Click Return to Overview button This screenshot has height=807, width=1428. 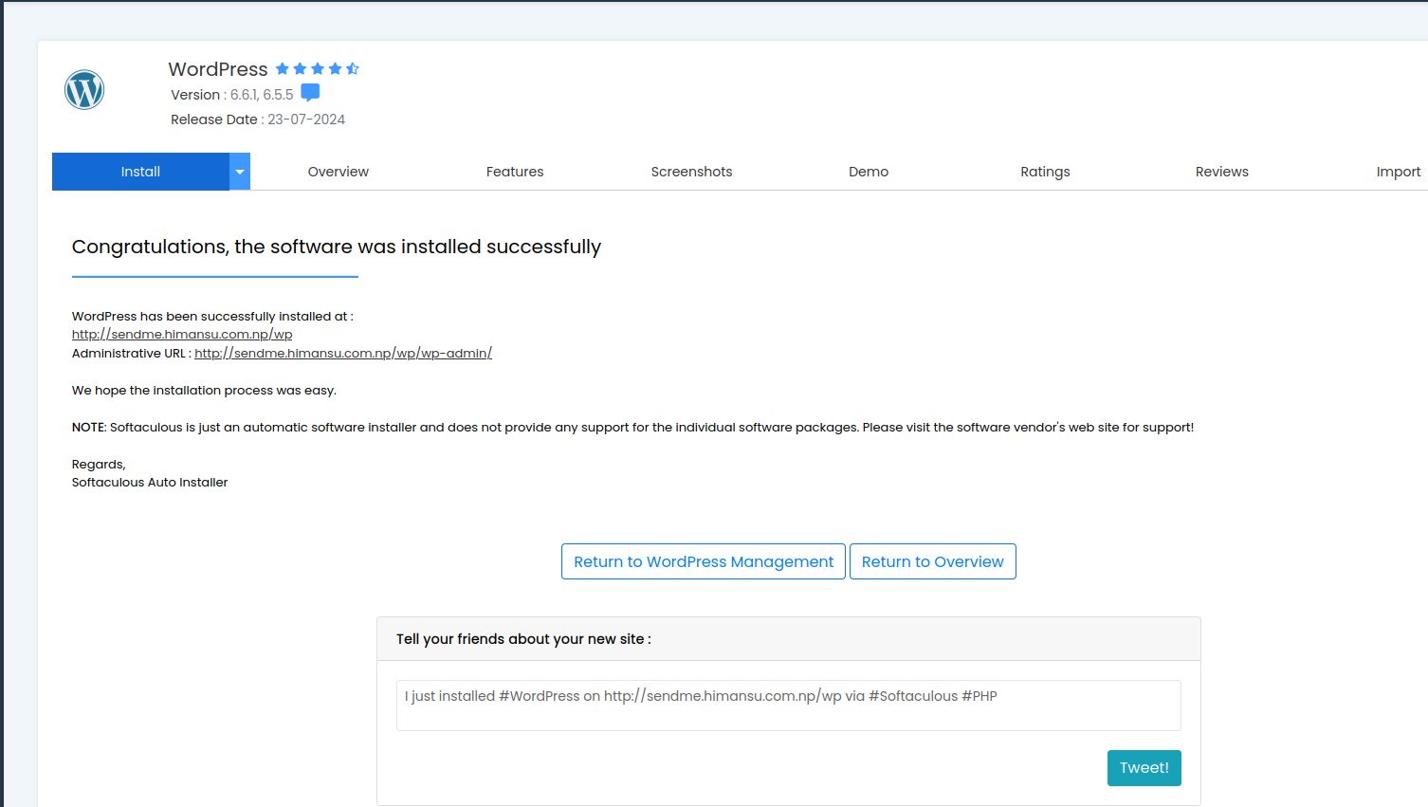[x=933, y=561]
